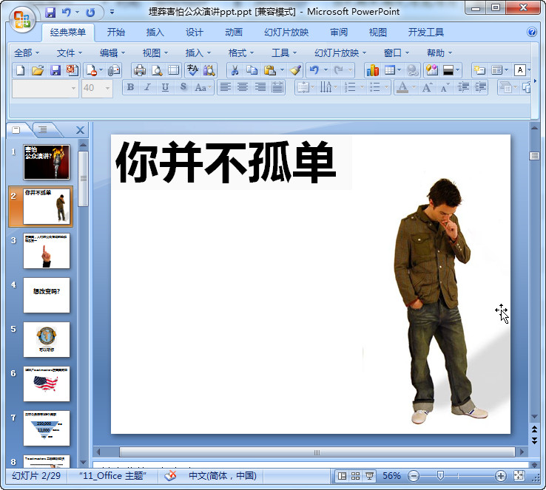The image size is (546, 490).
Task: Open the 工具 classic menu
Action: tap(284, 53)
